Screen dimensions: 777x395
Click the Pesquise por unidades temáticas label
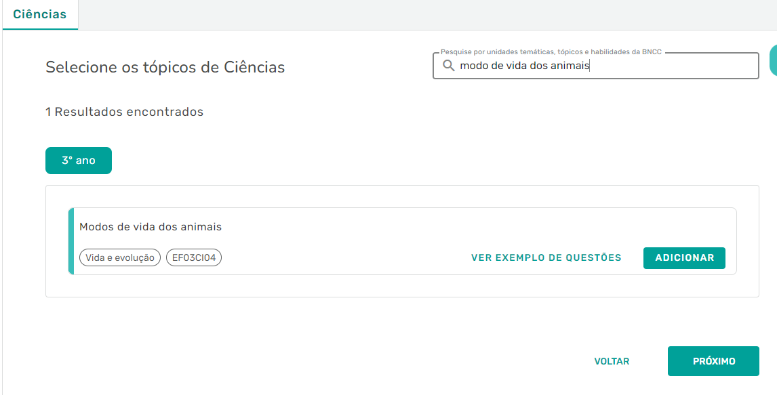pyautogui.click(x=551, y=51)
